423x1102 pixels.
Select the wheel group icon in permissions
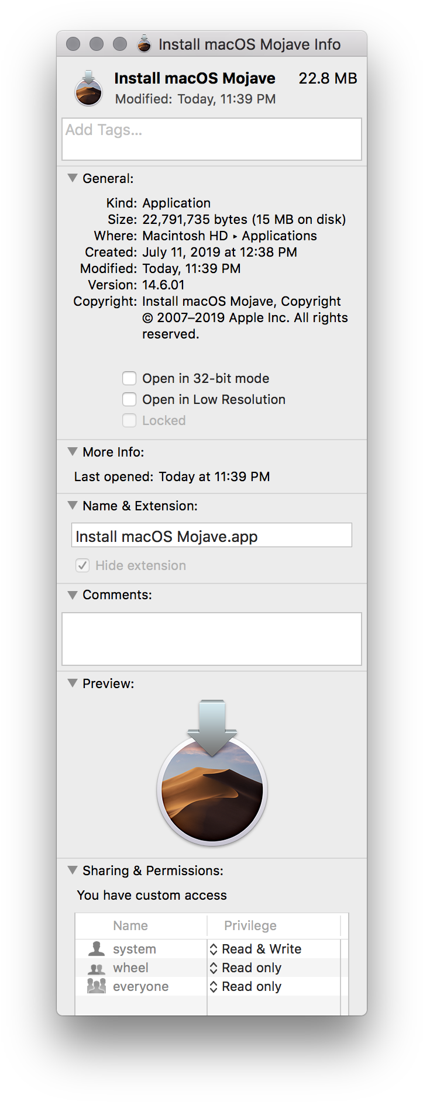tap(96, 968)
